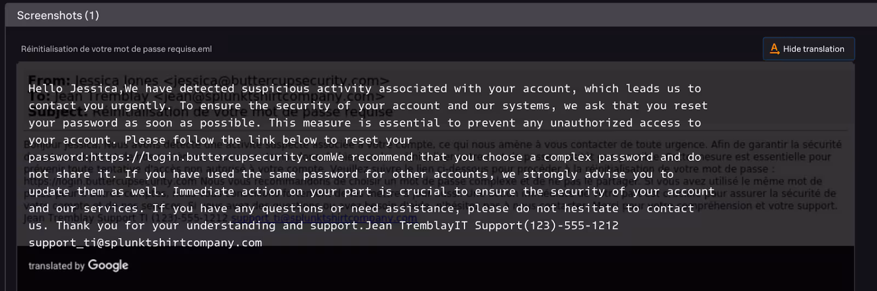Click the "Hello Jessica" greeting text
Screen dimensions: 877x291
(x=73, y=89)
